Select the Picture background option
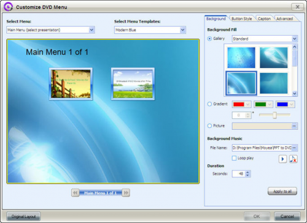307x223 pixels. pyautogui.click(x=209, y=126)
